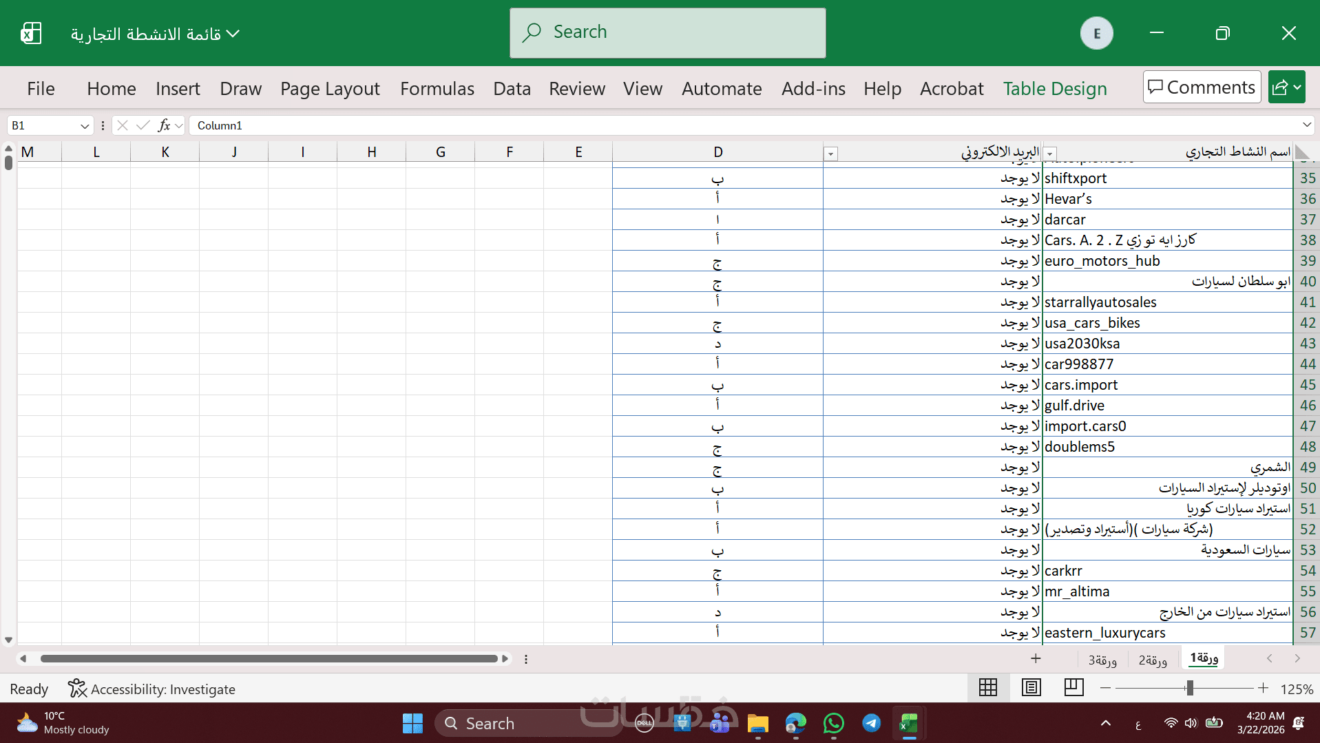The width and height of the screenshot is (1320, 743).
Task: Open the Share dropdown button
Action: (1287, 87)
